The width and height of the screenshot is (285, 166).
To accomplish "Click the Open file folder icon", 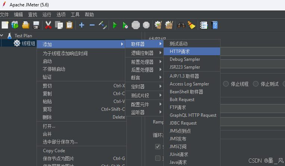I will pyautogui.click(x=26, y=25).
